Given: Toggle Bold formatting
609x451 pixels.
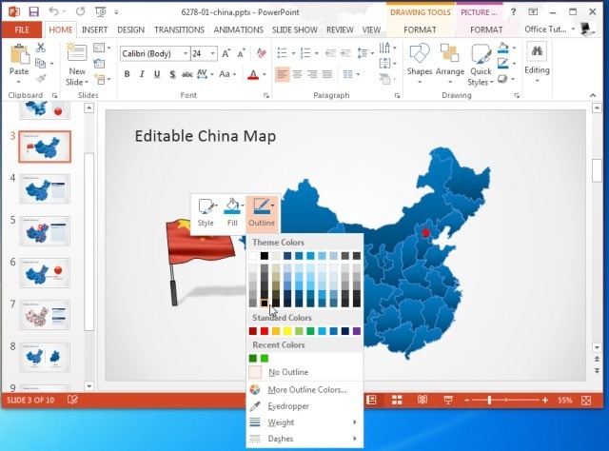Looking at the screenshot, I should pyautogui.click(x=127, y=74).
